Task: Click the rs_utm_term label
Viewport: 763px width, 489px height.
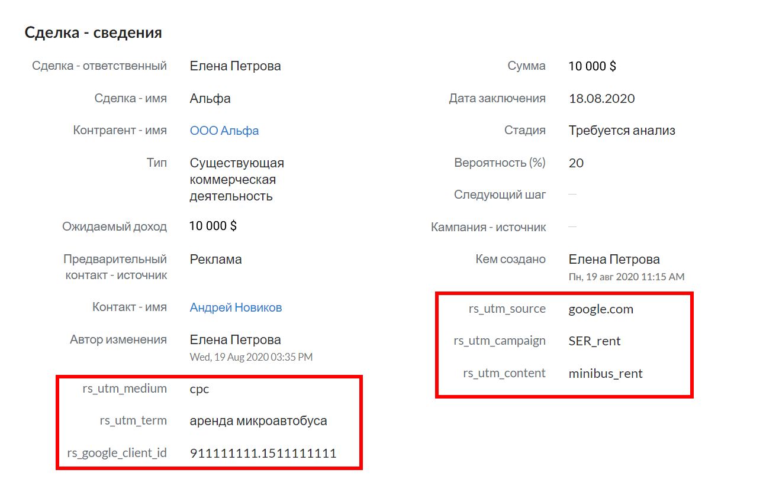Action: click(133, 421)
